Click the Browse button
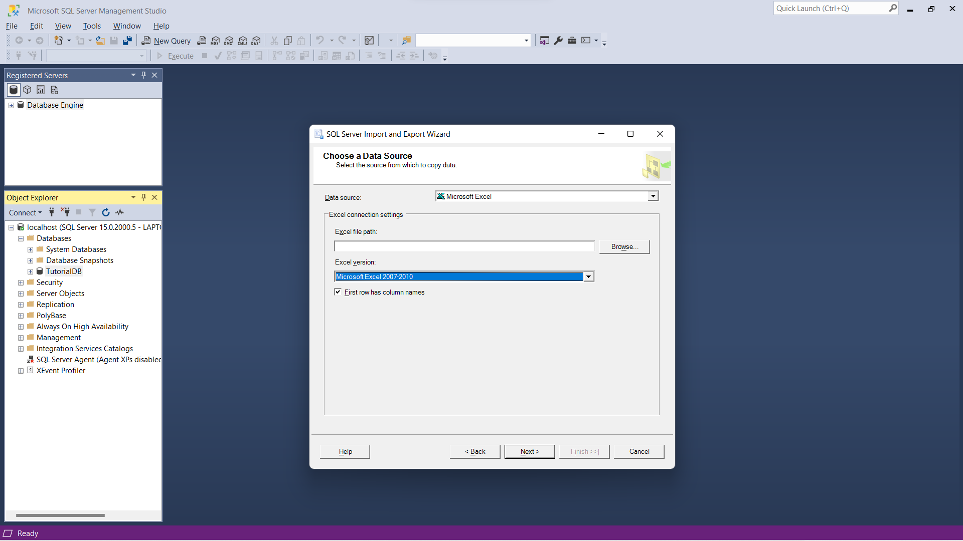Viewport: 963px width, 541px height. 624,246
